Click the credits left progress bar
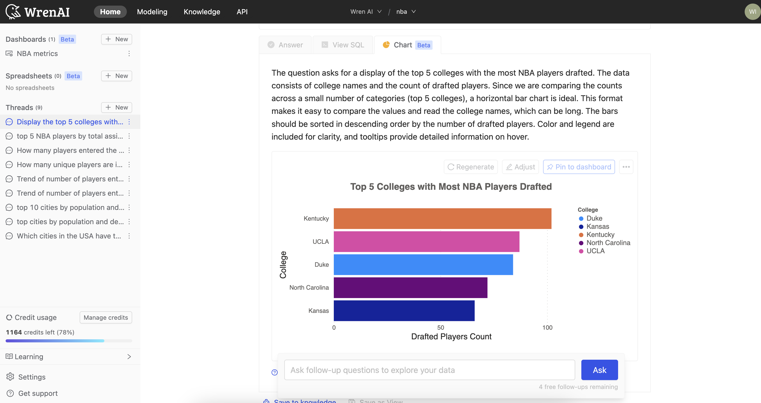761x403 pixels. pyautogui.click(x=69, y=341)
